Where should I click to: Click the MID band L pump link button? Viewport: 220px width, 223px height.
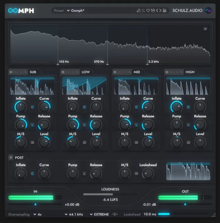pos(136,125)
